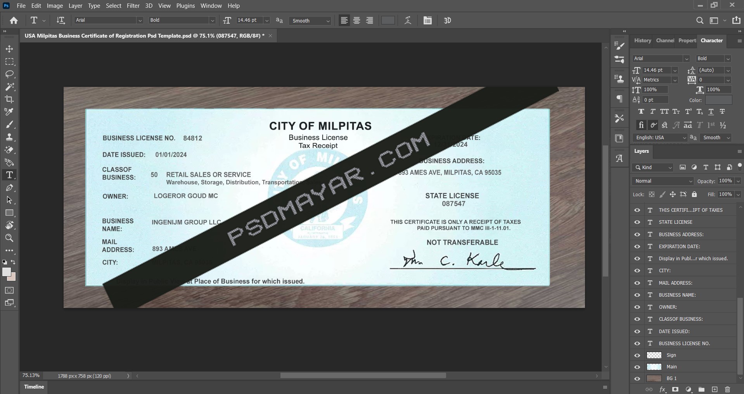Open font size dropdown in options bar
The width and height of the screenshot is (744, 394).
pyautogui.click(x=267, y=20)
